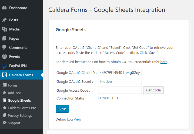Click the Support lifebuoy icon

(x=5, y=123)
